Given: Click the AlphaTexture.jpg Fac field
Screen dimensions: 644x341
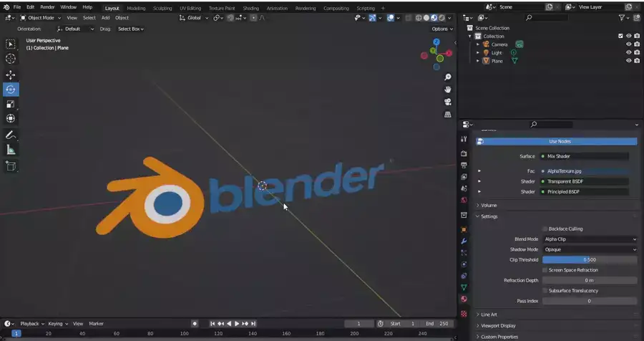Looking at the screenshot, I should click(x=584, y=171).
